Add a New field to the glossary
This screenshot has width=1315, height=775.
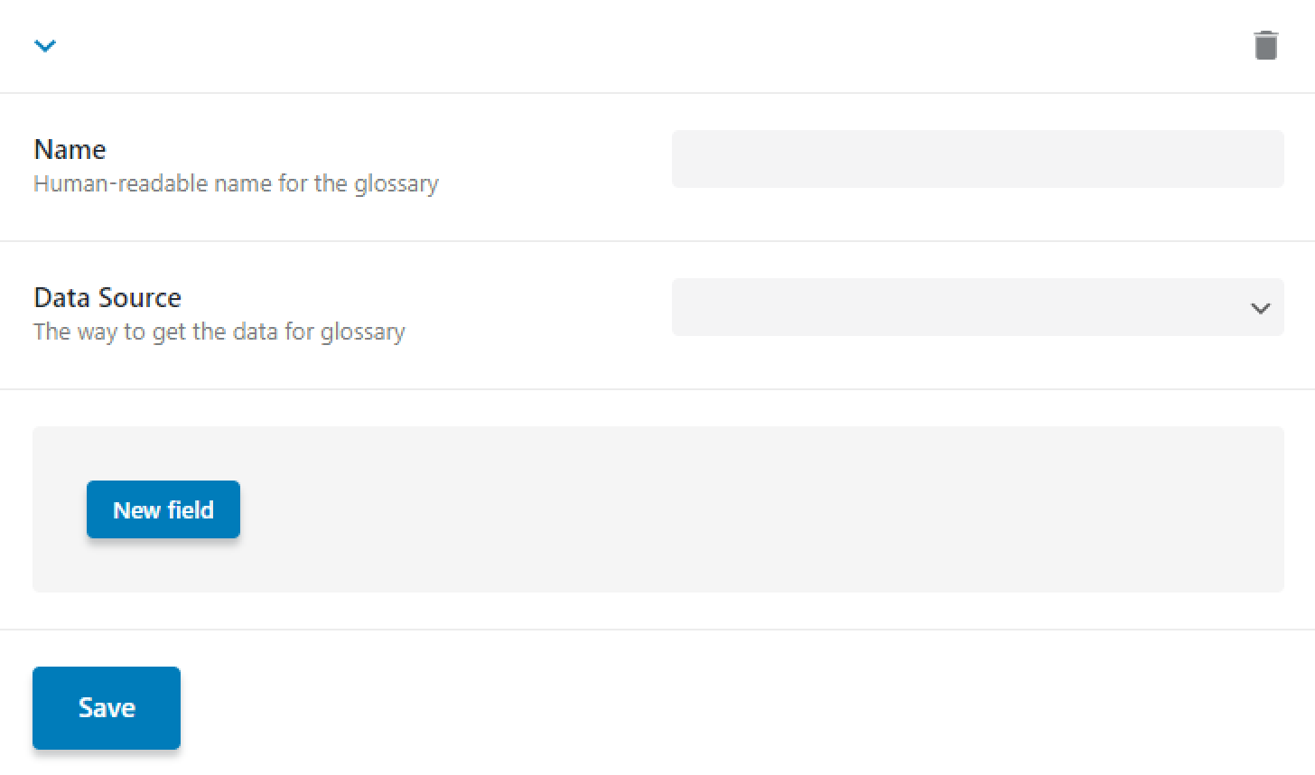click(163, 509)
